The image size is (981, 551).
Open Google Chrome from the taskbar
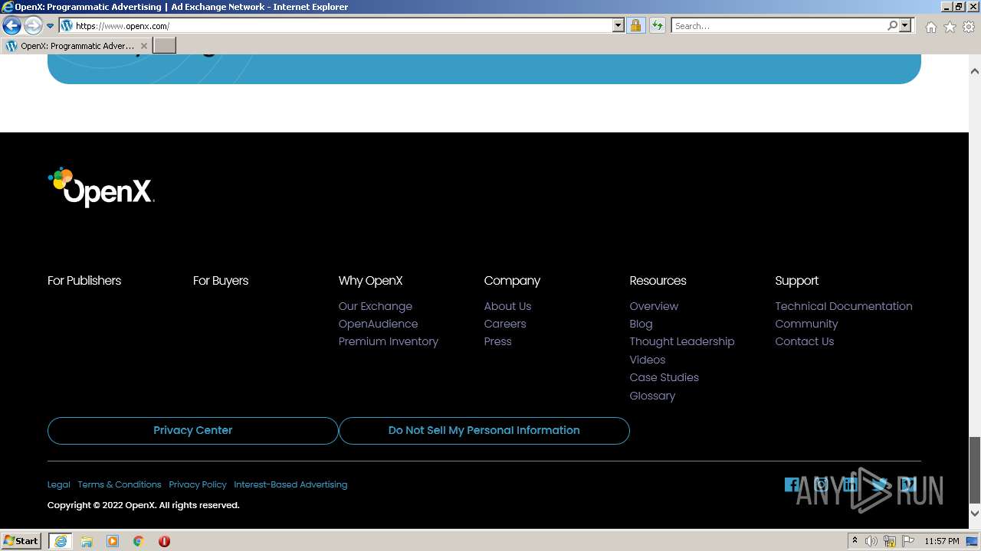tap(138, 541)
